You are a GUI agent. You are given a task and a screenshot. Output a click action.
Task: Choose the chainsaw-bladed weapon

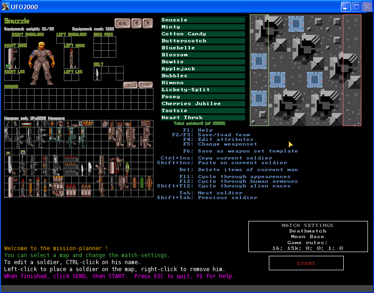101,165
